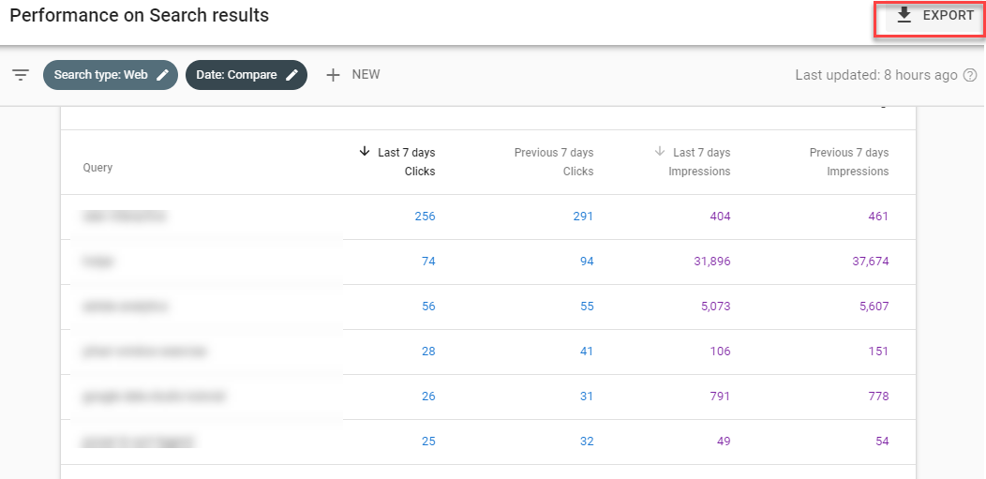Click the Export download arrow icon
This screenshot has height=479, width=986.
point(904,16)
